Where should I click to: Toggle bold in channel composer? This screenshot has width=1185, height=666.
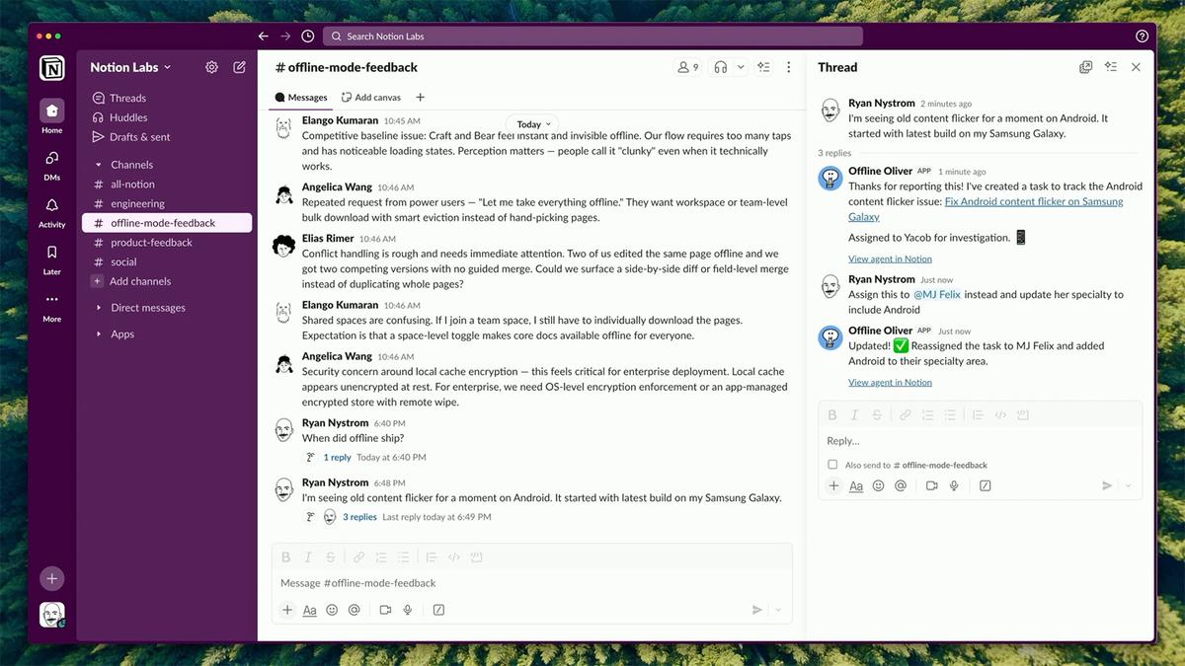[285, 556]
